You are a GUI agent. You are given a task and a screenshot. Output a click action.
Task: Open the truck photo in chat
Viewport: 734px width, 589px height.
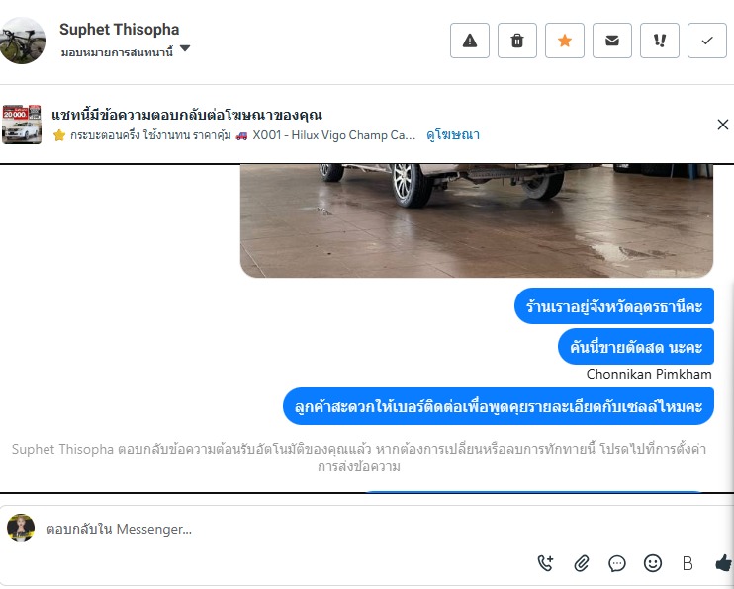pyautogui.click(x=477, y=220)
